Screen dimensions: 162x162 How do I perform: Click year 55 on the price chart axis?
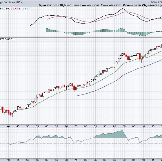(x=37, y=126)
